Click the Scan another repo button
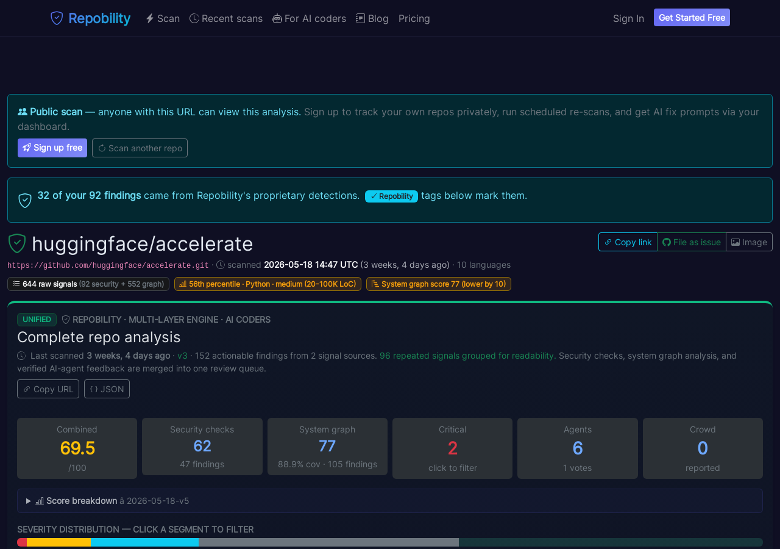Screen dimensions: 780x549 point(140,148)
